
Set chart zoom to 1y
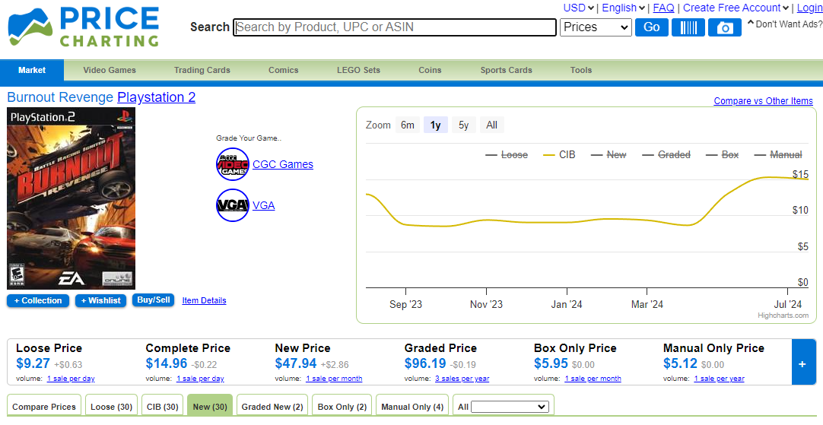click(x=435, y=125)
